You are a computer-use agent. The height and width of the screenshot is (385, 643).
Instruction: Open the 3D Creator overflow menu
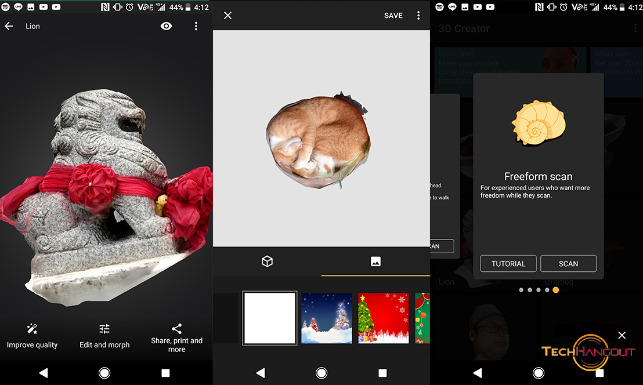pyautogui.click(x=635, y=28)
